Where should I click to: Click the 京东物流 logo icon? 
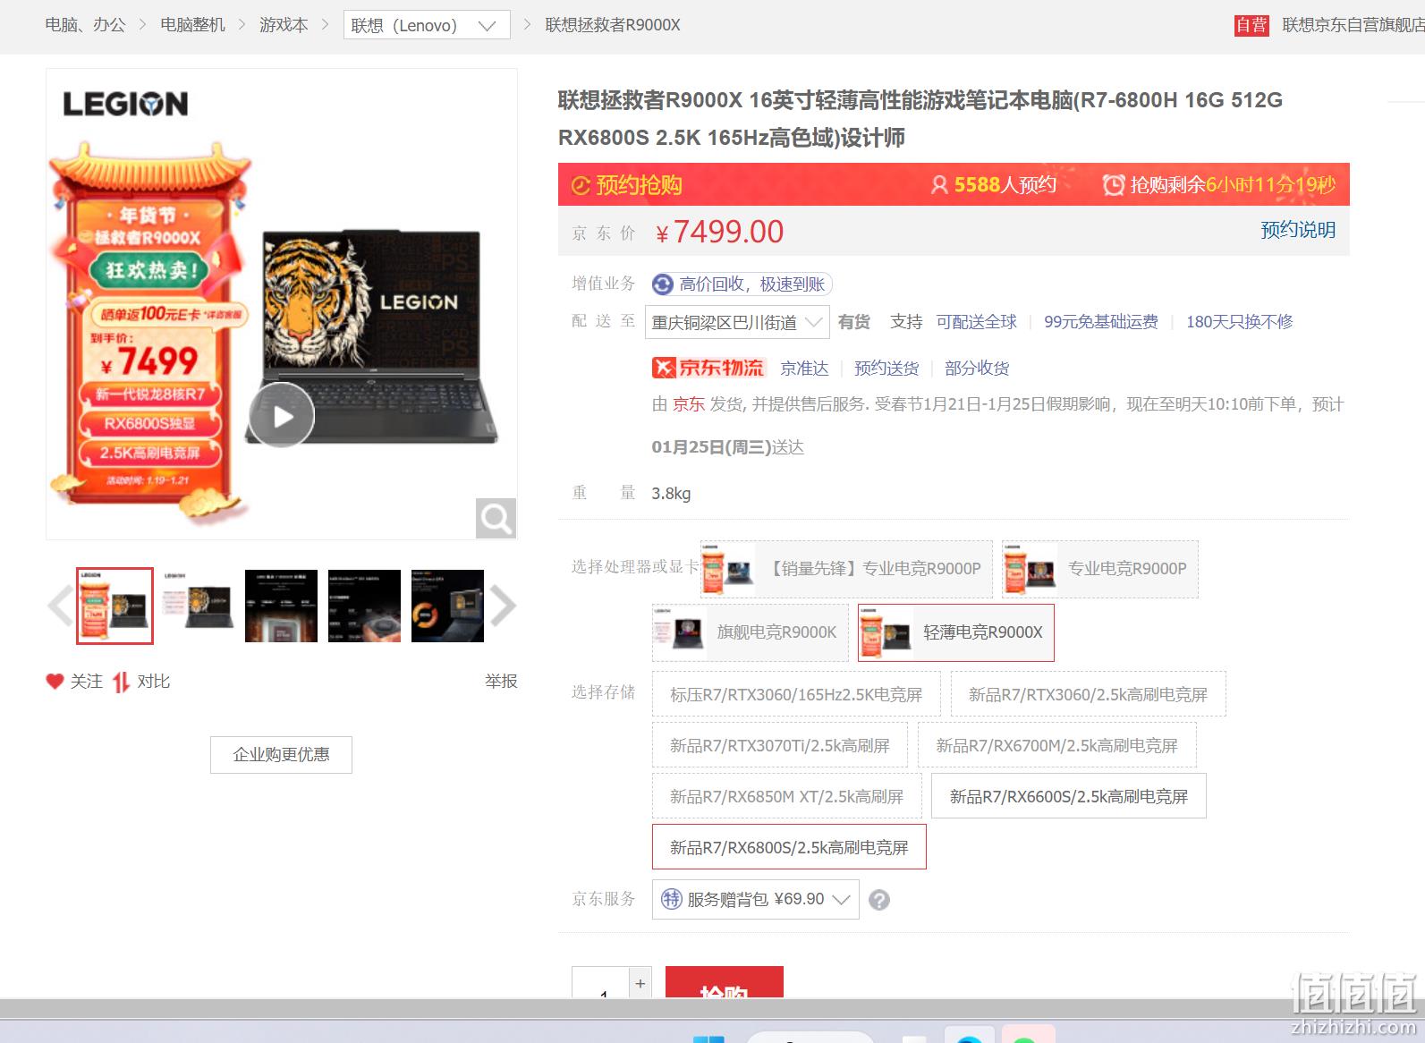tap(708, 368)
